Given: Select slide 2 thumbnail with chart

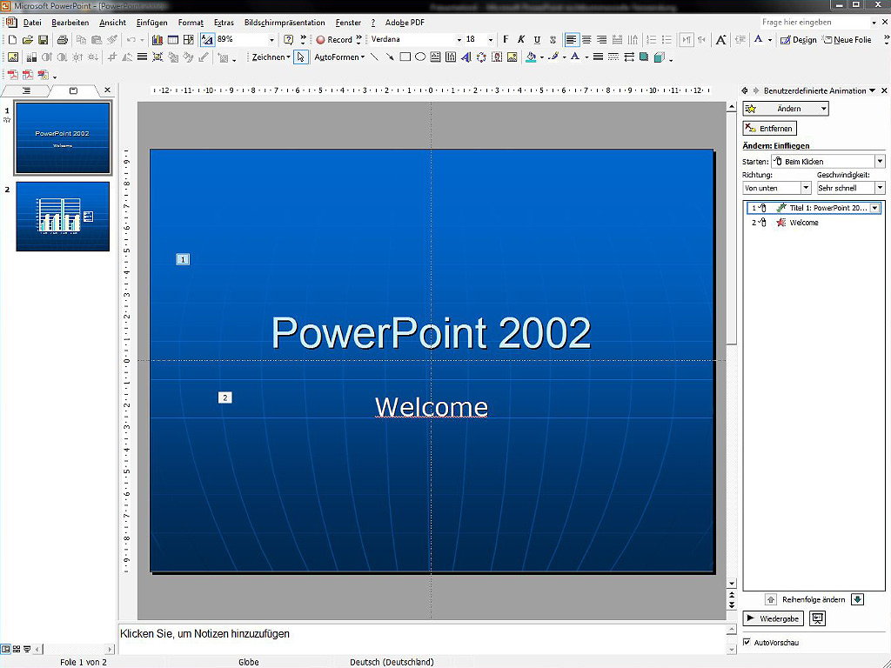Looking at the screenshot, I should tap(63, 217).
